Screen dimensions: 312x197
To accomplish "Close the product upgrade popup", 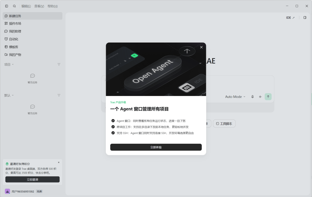I will click(x=201, y=47).
